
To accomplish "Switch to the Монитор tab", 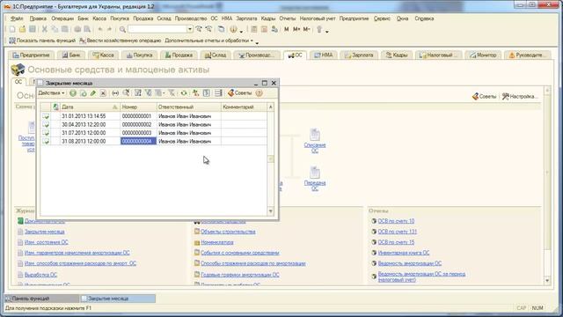I will [x=483, y=55].
